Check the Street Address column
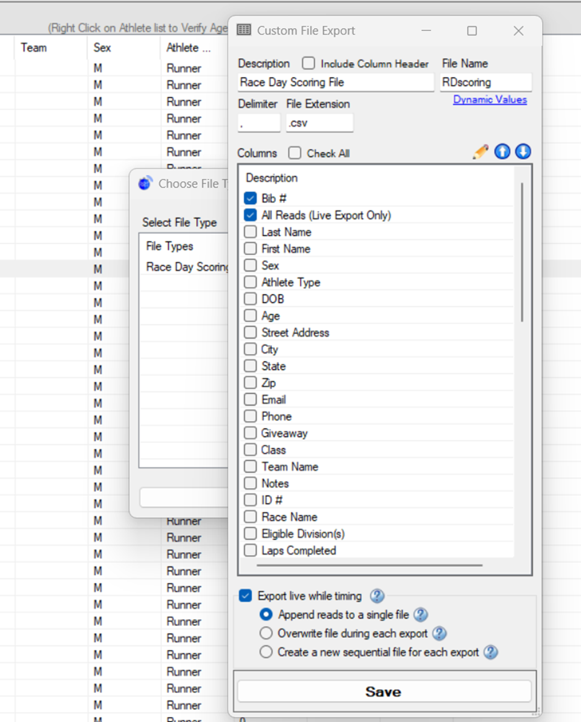 (250, 332)
